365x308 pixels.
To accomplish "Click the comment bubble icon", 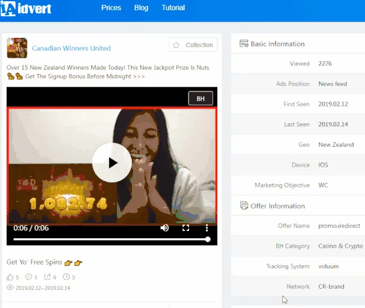I will [x=29, y=277].
